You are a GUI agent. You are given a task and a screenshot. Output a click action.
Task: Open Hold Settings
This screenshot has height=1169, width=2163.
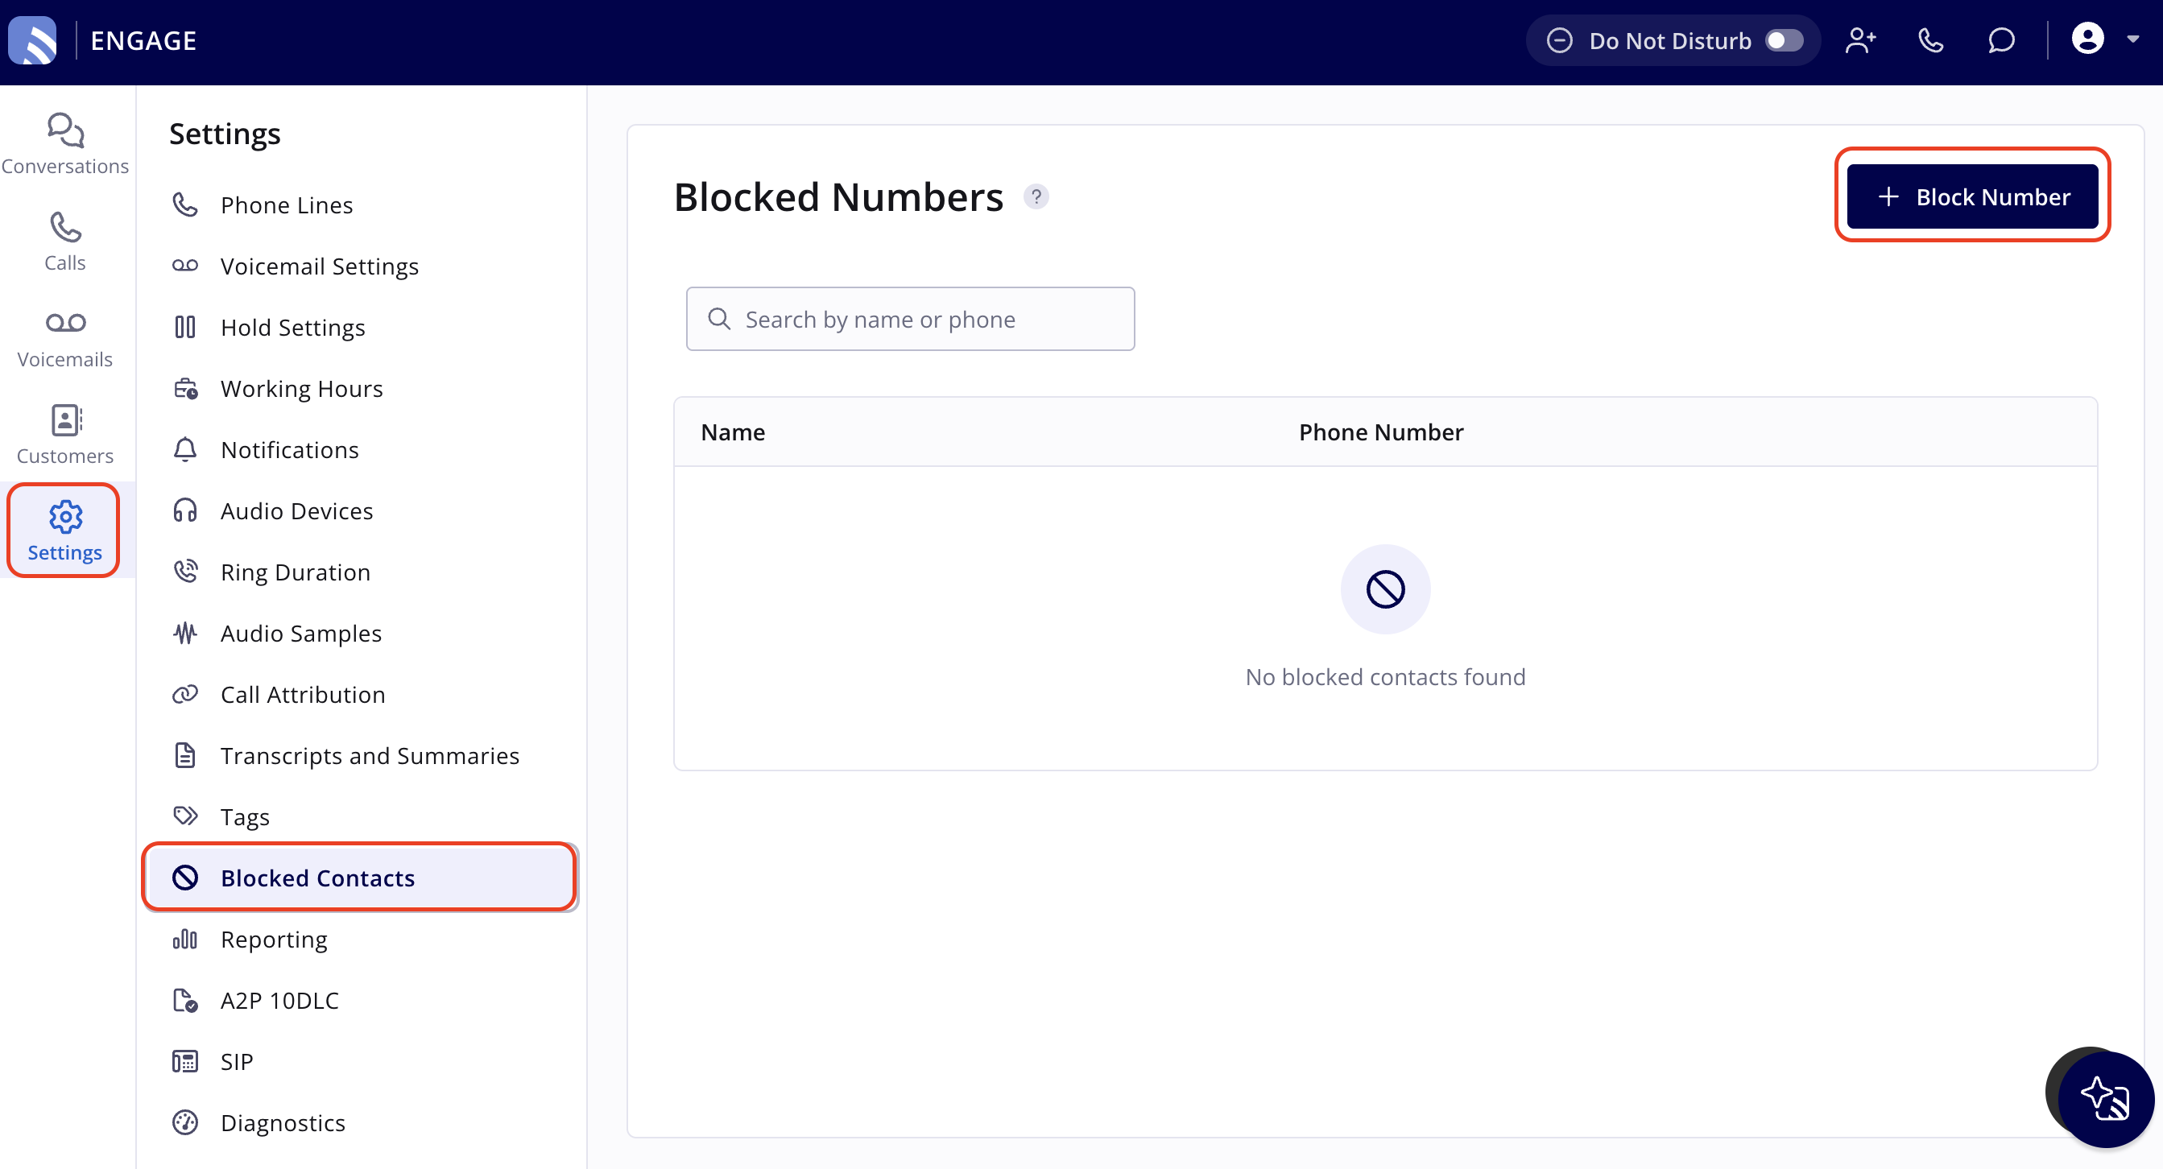[361, 328]
